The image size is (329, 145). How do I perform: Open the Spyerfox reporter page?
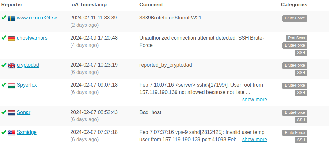coord(27,85)
